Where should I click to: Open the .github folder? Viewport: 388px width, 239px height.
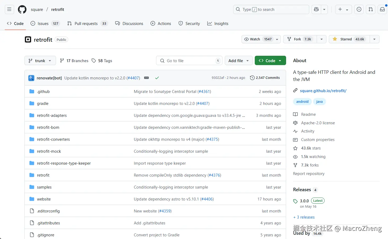pyautogui.click(x=43, y=91)
